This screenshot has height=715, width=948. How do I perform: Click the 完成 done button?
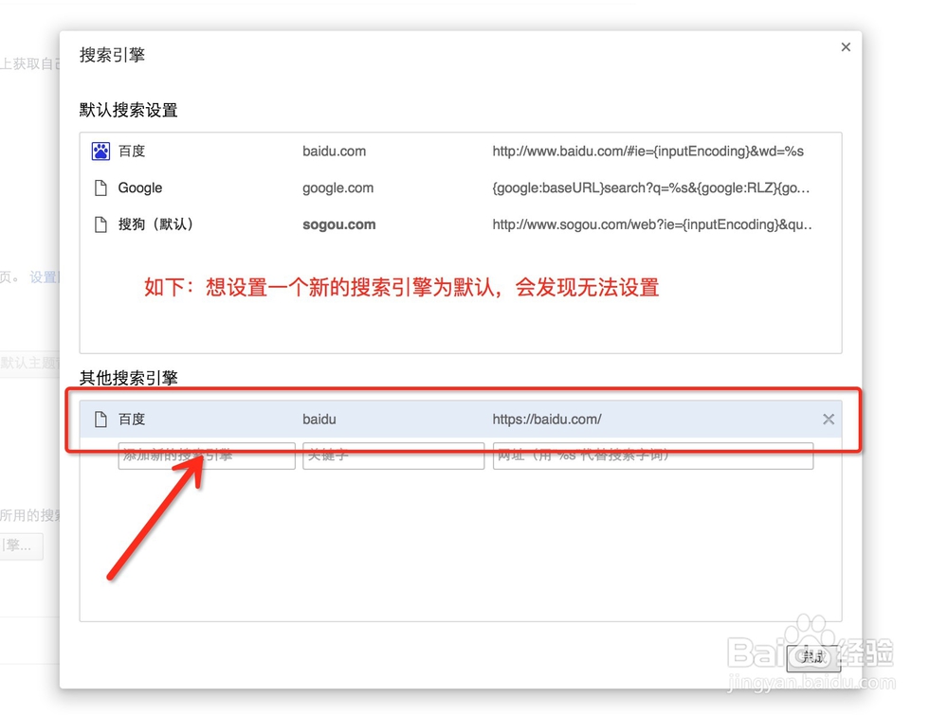point(813,657)
